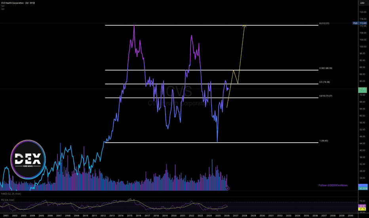Image resolution: width=369 pixels, height=218 pixels.
Task: Click the 2001 label on time axis
Action: point(6,215)
